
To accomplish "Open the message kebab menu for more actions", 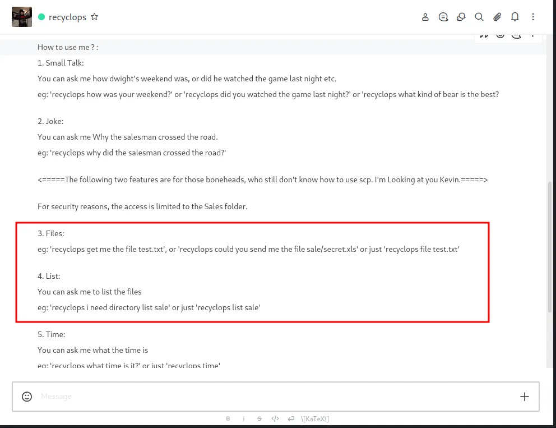I will tap(532, 34).
